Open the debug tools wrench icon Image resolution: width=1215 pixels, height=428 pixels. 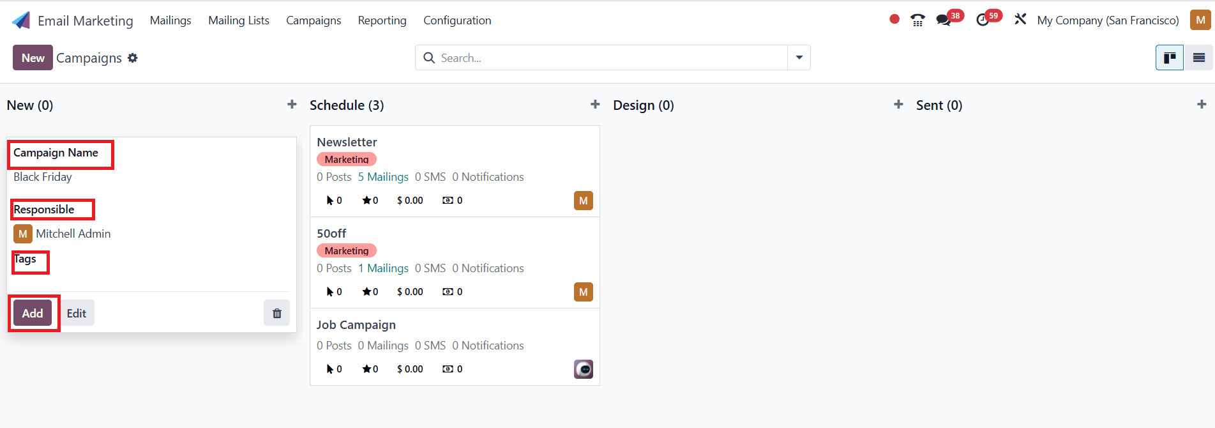tap(1020, 20)
